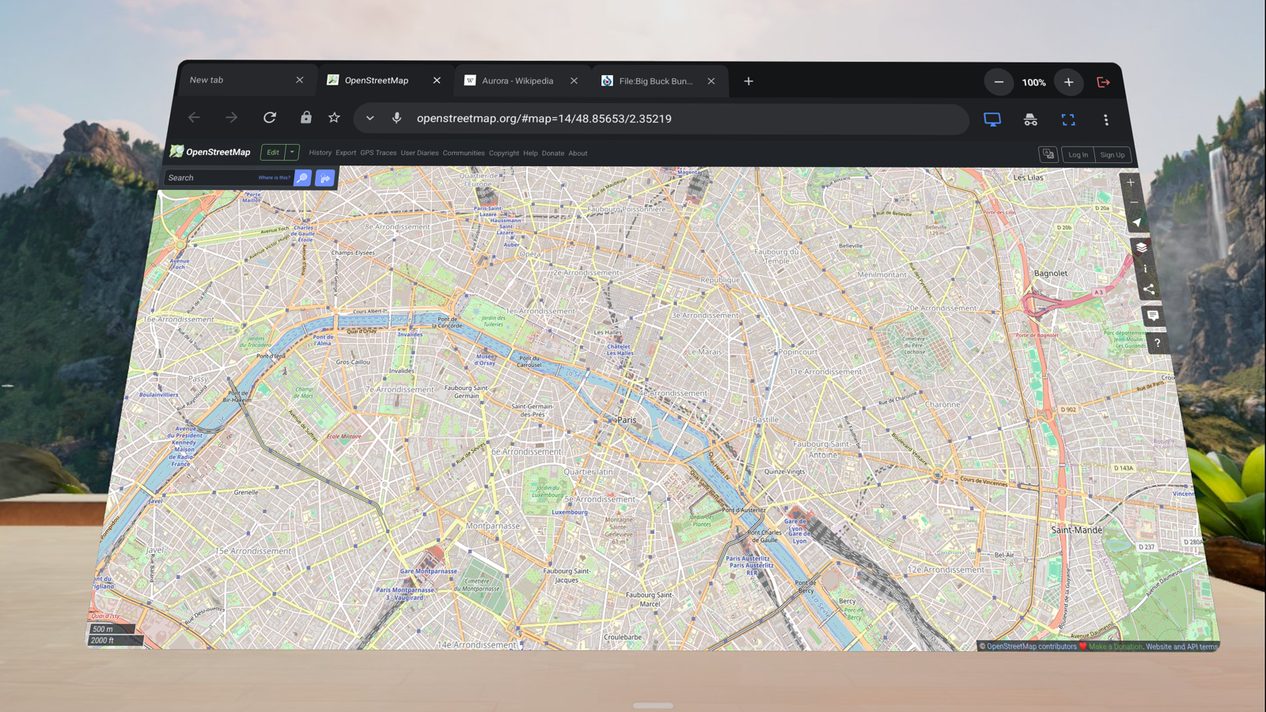Start voice input with the microphone icon
This screenshot has width=1266, height=712.
[397, 118]
